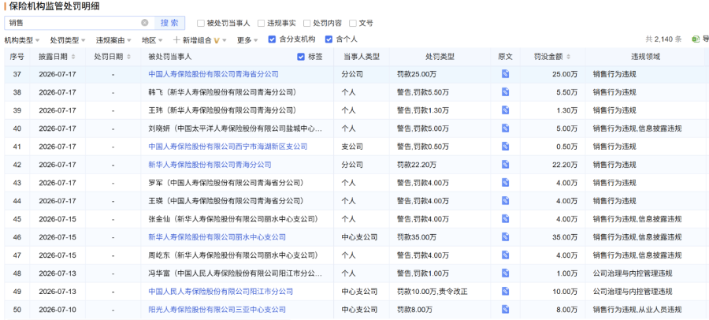
Task: Open 新增组合 dropdown arrow
Action: point(225,40)
